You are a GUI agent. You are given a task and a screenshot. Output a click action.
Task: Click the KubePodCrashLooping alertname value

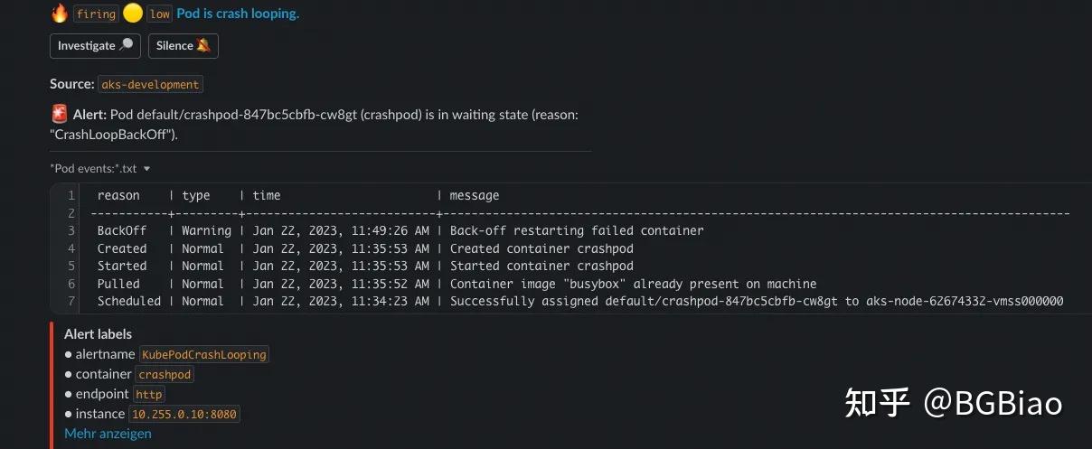click(204, 355)
